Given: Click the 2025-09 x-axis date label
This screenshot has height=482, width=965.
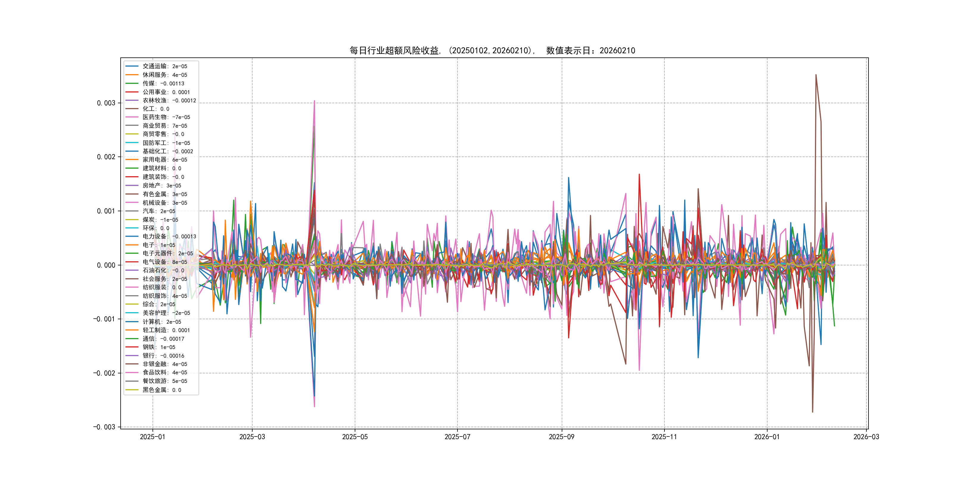Looking at the screenshot, I should click(561, 437).
